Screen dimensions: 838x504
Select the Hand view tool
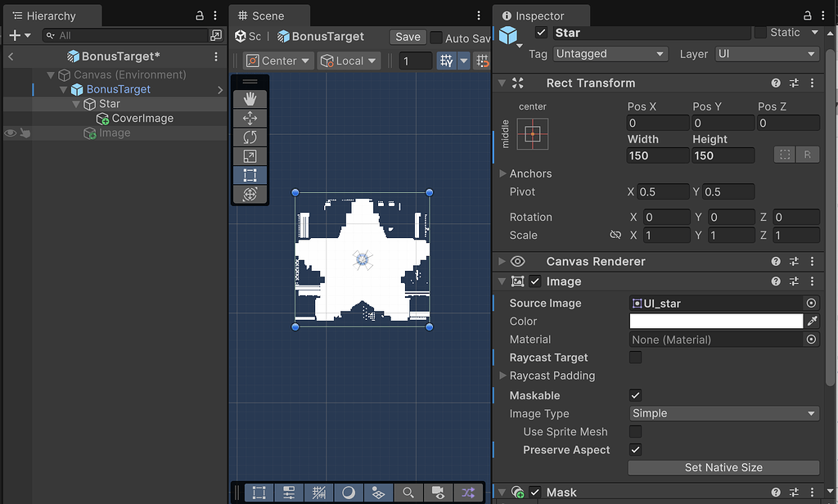[250, 99]
